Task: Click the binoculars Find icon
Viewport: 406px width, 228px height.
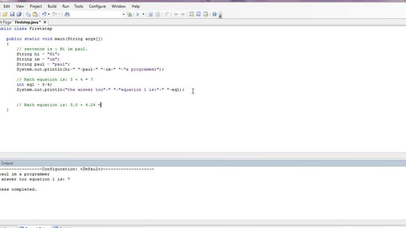Action: point(67,14)
